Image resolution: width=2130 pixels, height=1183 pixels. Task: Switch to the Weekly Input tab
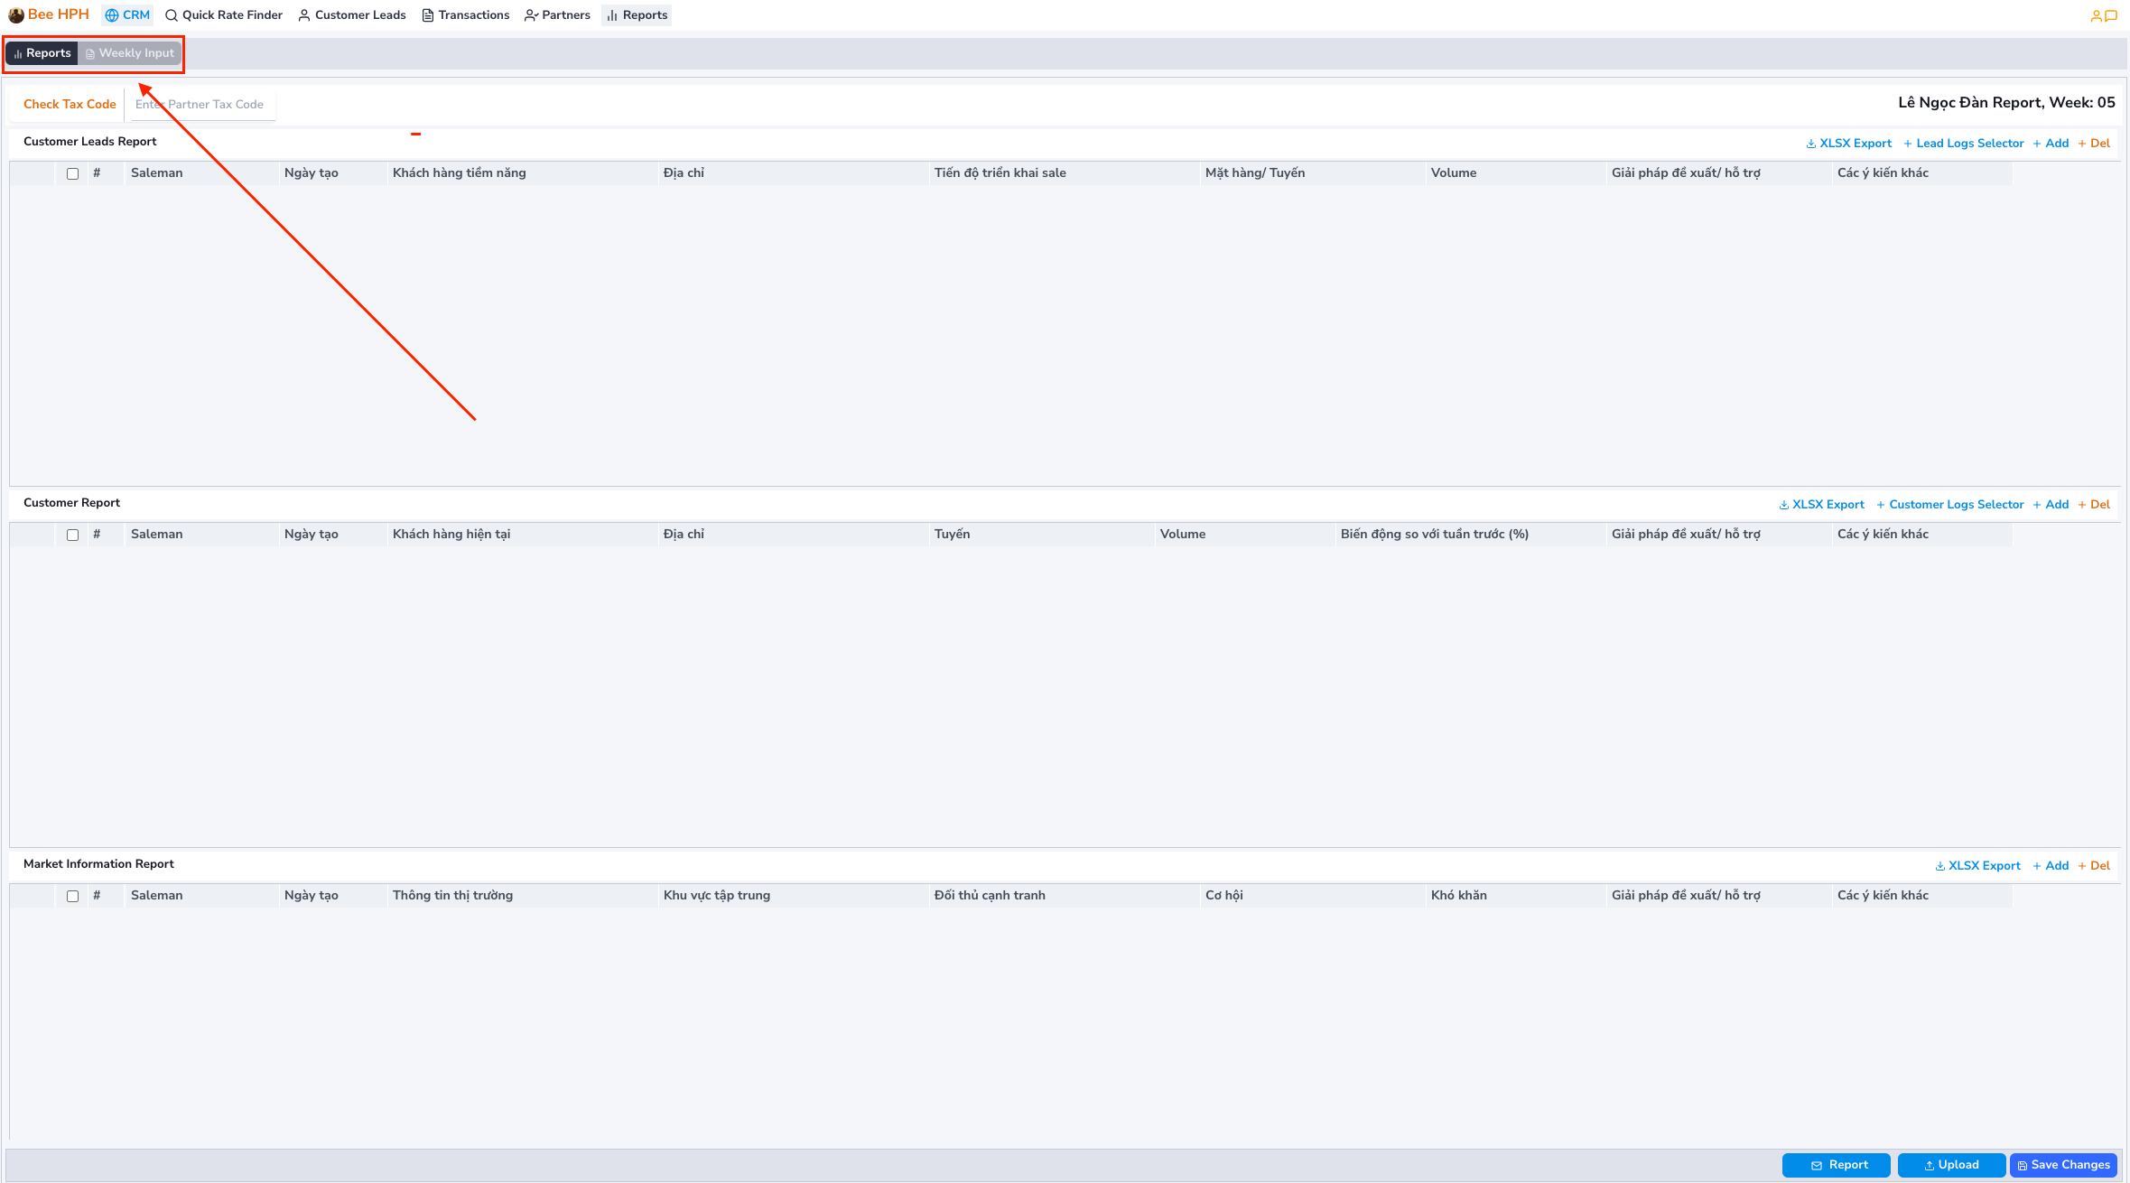[x=130, y=53]
